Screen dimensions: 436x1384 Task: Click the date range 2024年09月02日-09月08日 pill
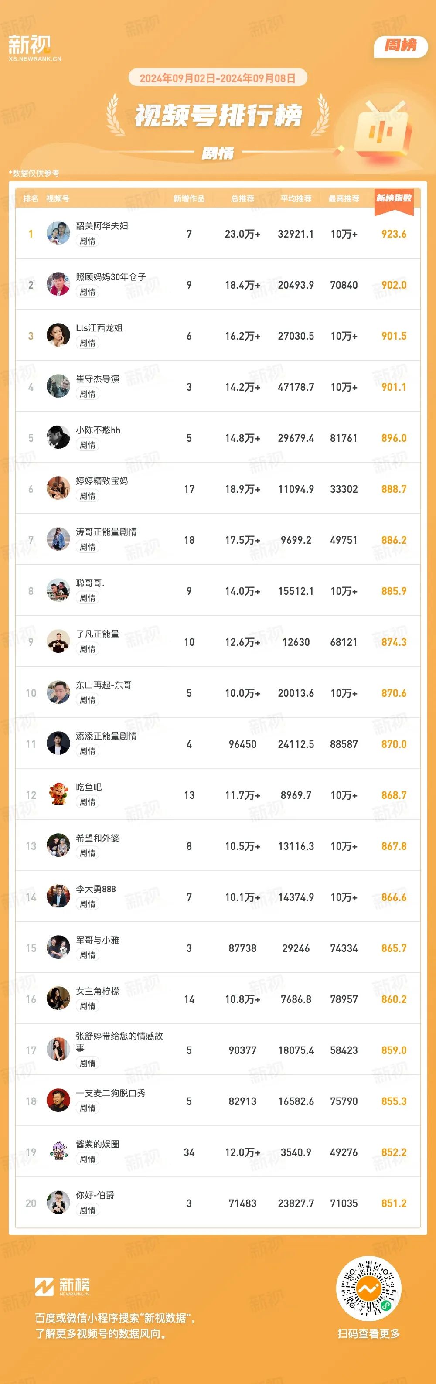[218, 78]
